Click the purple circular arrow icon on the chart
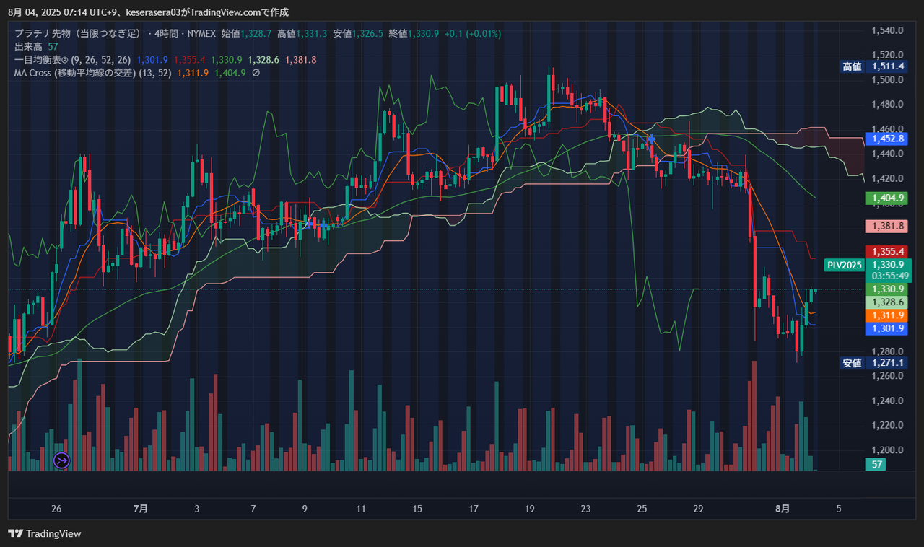The image size is (924, 547). tap(62, 459)
